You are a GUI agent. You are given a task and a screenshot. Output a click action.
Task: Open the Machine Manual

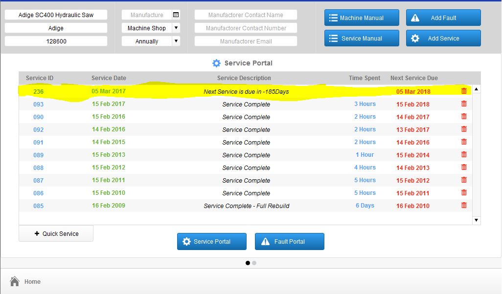click(362, 18)
